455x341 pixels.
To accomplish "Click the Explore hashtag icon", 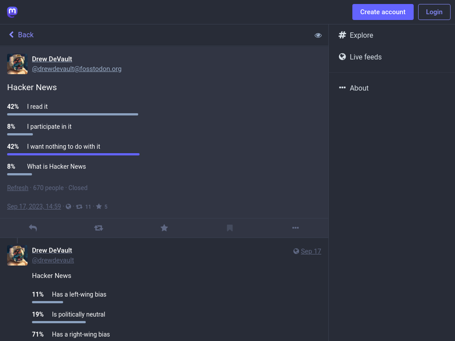I will click(x=343, y=35).
